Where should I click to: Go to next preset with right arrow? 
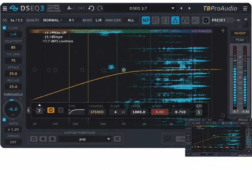point(190,8)
